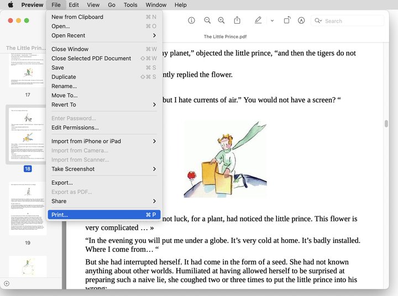
Task: Expand the Open Recent submenu
Action: point(104,35)
